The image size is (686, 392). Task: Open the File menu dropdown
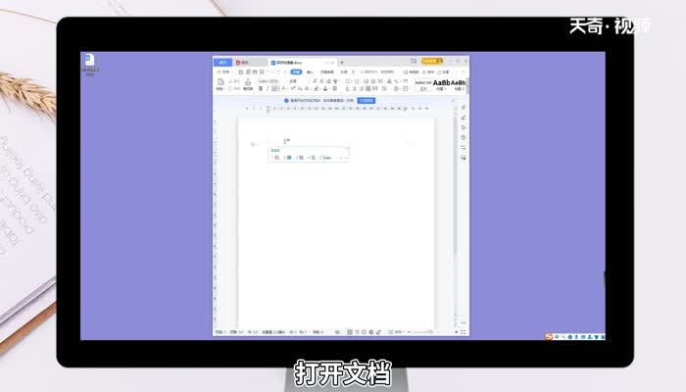point(224,72)
